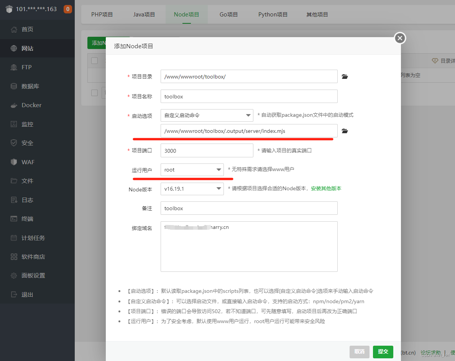Open the 安装其他版本 link
The height and width of the screenshot is (361, 455).
point(326,189)
